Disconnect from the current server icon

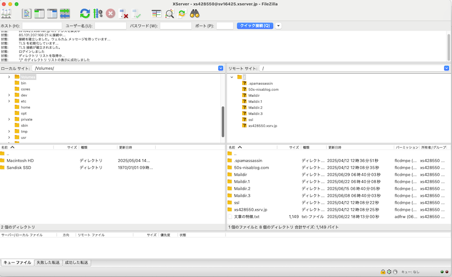[124, 14]
